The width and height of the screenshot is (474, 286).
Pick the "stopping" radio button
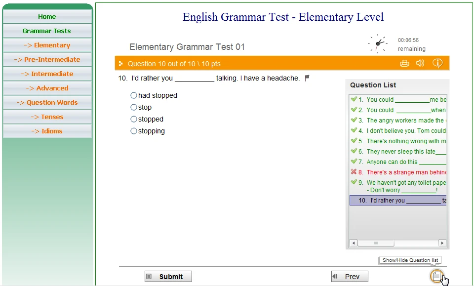134,131
